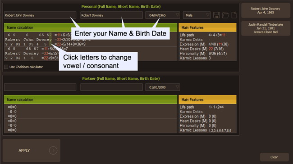This screenshot has width=293, height=164.
Task: Select saved profile Justin Randall Timberlake
Action: coord(266,28)
